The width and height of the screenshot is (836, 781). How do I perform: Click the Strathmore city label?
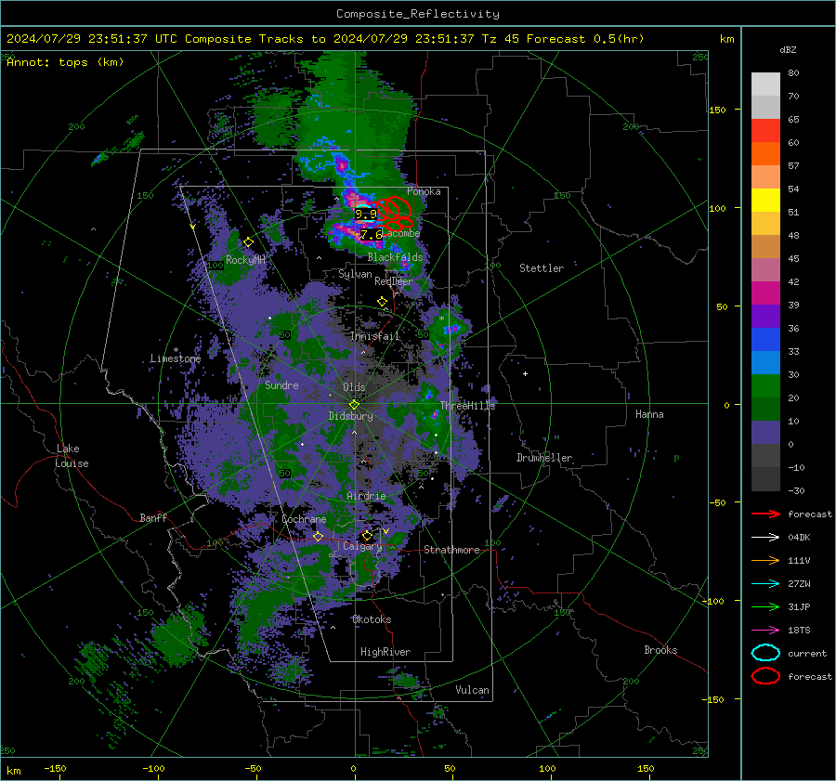point(452,550)
